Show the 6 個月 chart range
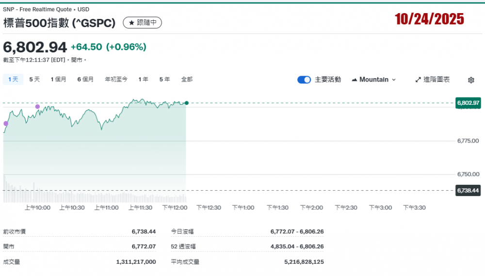 tap(85, 79)
